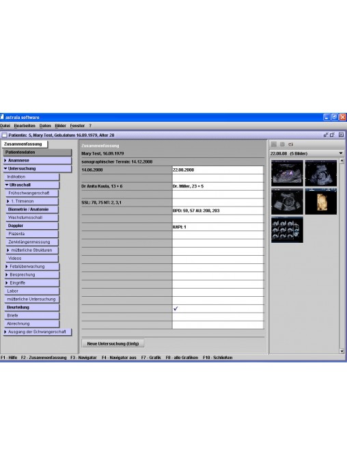Click the patient window icon before Patientin
The height and width of the screenshot is (476, 347).
(x=4, y=135)
